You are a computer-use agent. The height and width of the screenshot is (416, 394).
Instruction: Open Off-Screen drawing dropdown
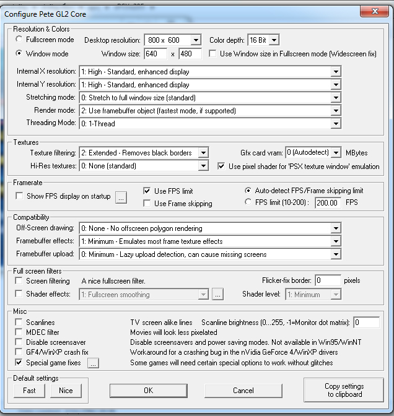210,228
